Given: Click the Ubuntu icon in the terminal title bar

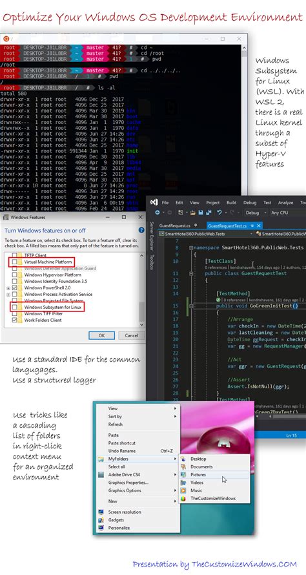Looking at the screenshot, I should coord(6,39).
